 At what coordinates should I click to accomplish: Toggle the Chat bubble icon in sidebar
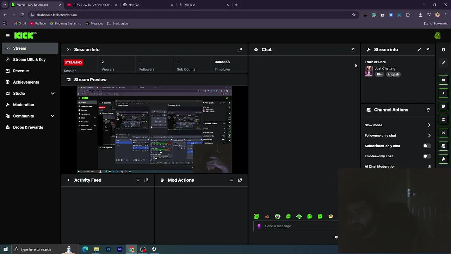444,120
